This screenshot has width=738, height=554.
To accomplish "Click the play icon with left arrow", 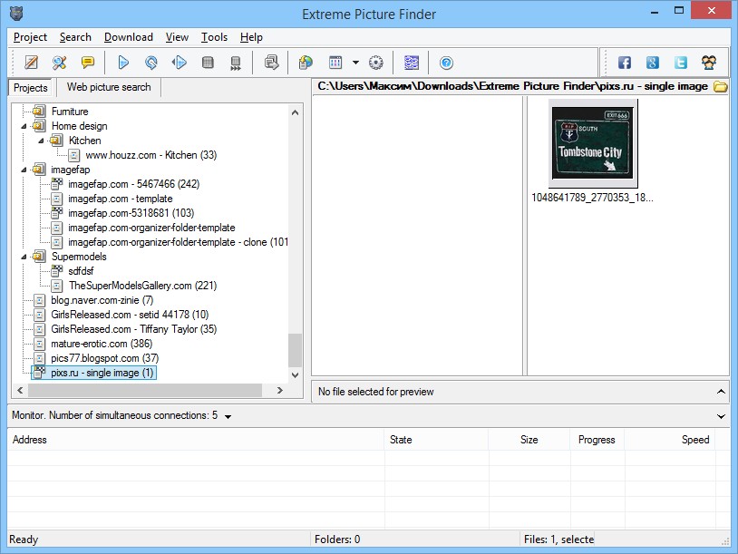I will (180, 63).
